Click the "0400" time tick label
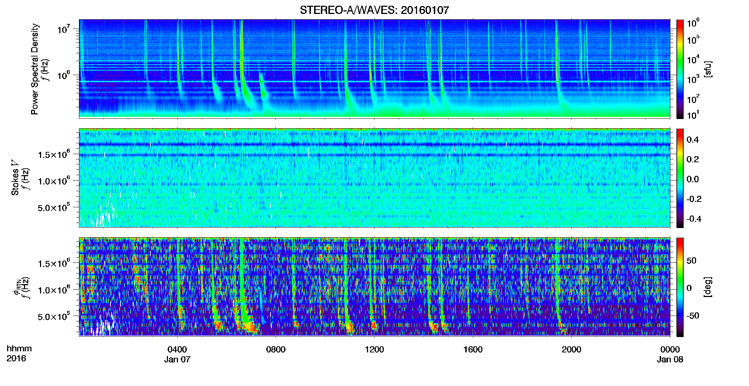Screen dimensions: 749x386 point(177,349)
